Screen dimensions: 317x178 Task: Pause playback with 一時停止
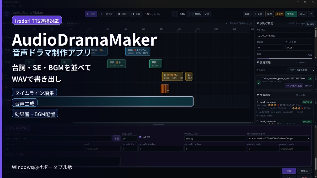tap(107, 14)
